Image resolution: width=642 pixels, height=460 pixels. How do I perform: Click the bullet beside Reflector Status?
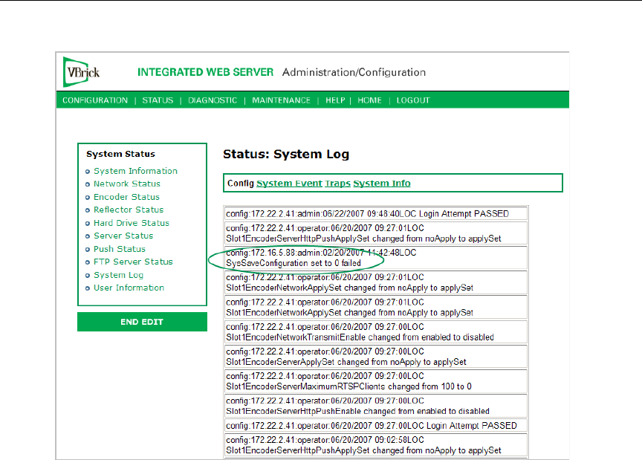[87, 210]
